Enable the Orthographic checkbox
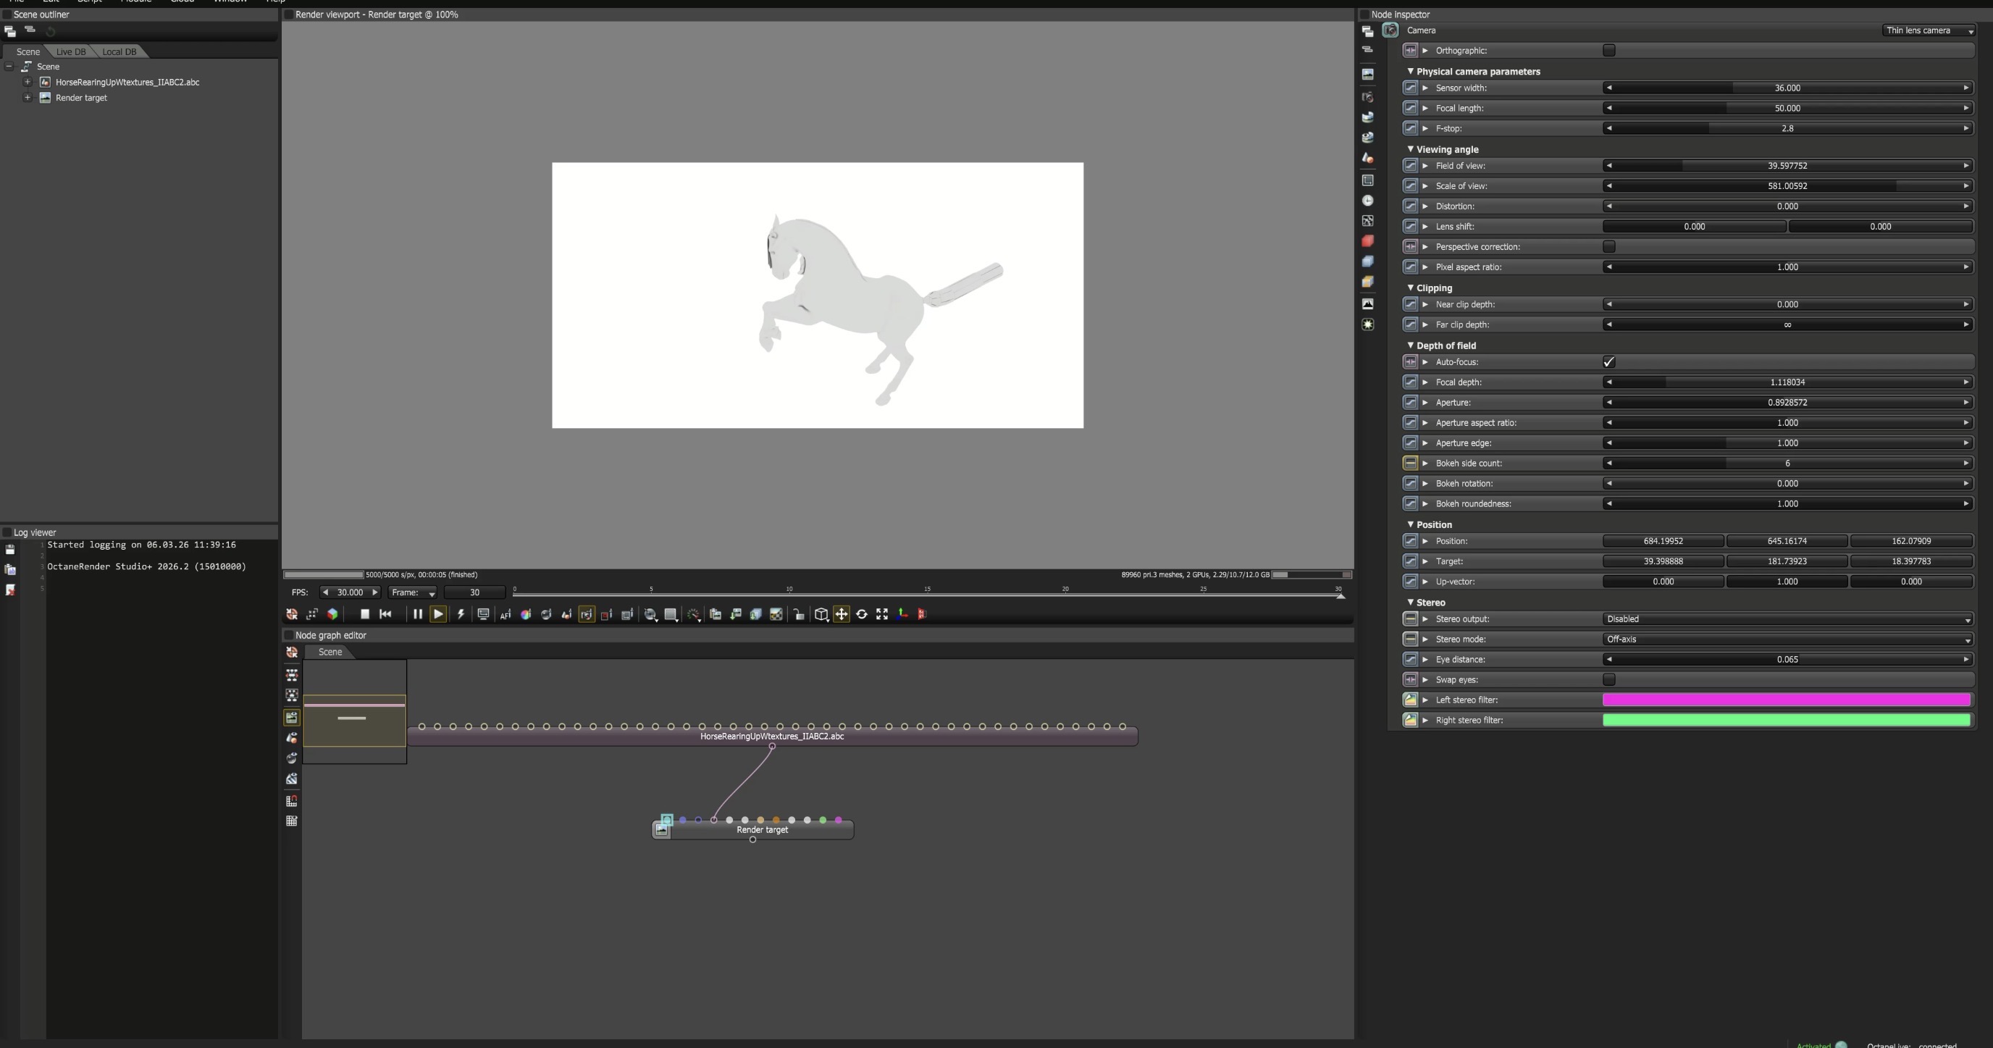Viewport: 1993px width, 1048px height. [x=1609, y=50]
